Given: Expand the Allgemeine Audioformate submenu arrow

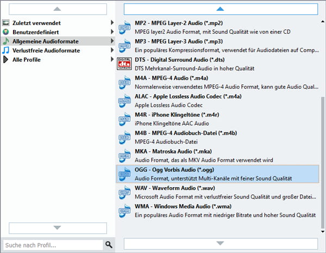Looking at the screenshot, I should coord(112,41).
